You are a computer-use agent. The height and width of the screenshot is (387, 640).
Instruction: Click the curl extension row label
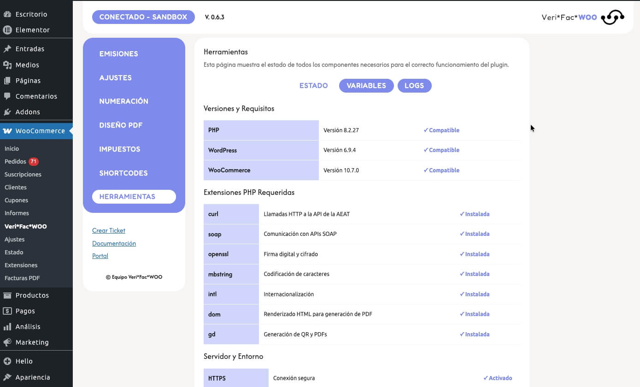point(231,214)
